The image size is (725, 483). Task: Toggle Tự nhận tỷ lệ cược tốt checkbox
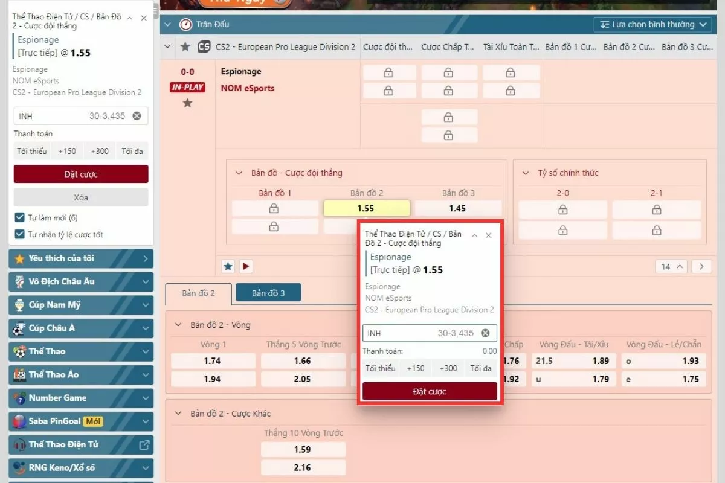click(19, 234)
